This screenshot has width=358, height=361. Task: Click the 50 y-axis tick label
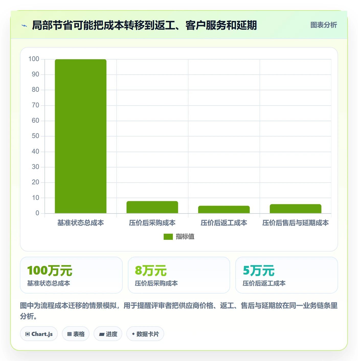pos(36,136)
